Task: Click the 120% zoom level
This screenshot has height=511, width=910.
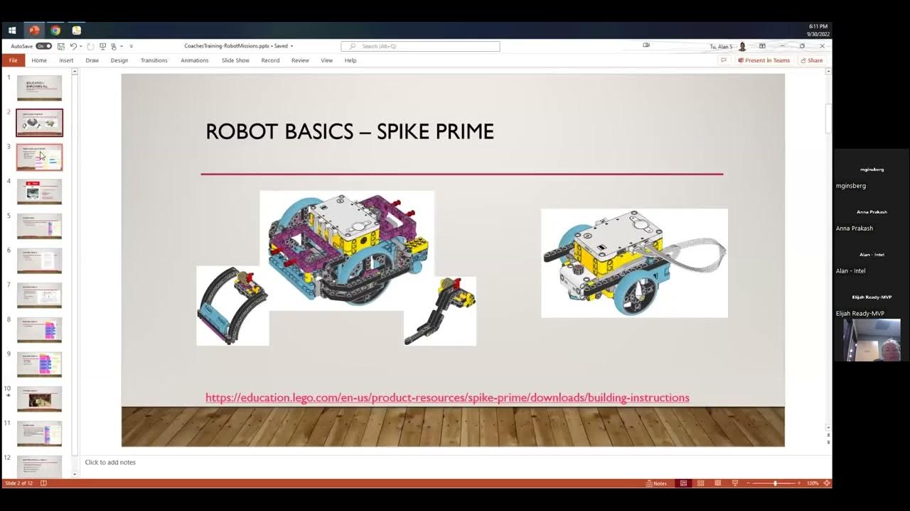Action: point(813,483)
